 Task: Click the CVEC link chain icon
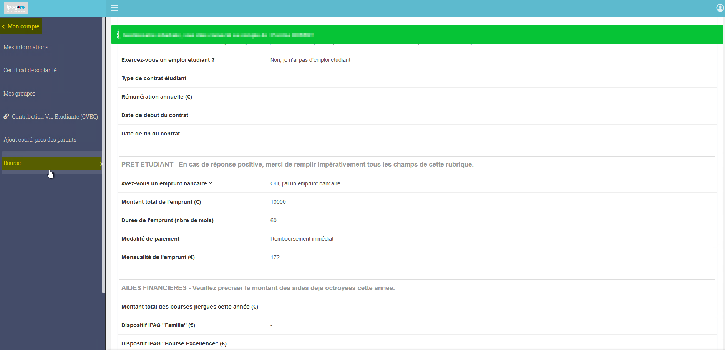pos(6,116)
